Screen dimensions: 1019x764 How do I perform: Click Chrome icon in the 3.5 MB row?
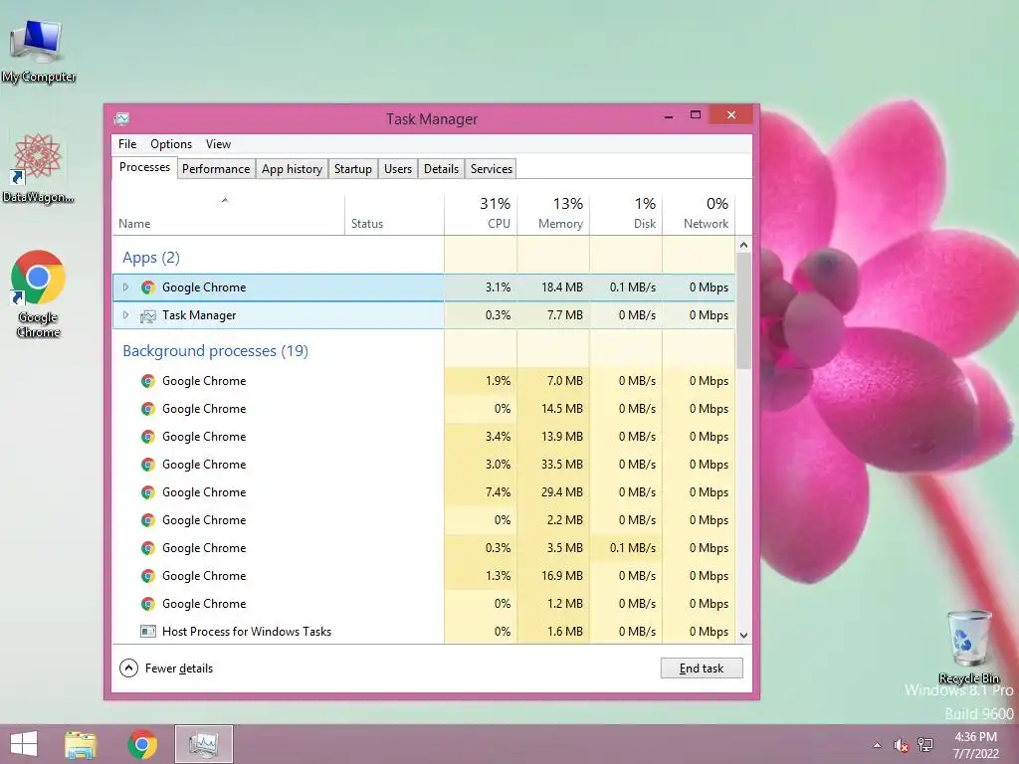[148, 548]
